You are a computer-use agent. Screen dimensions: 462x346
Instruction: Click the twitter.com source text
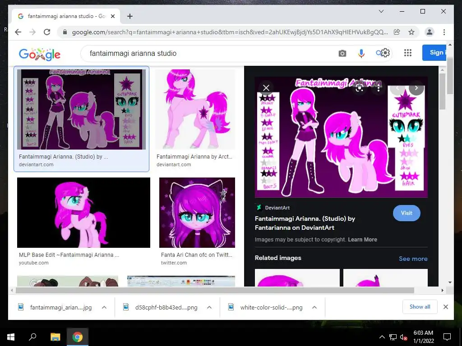(174, 263)
